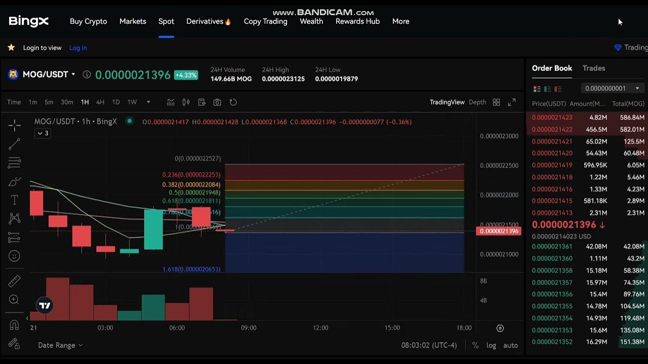The width and height of the screenshot is (648, 364).
Task: Open the emoji icons tool
Action: click(14, 256)
